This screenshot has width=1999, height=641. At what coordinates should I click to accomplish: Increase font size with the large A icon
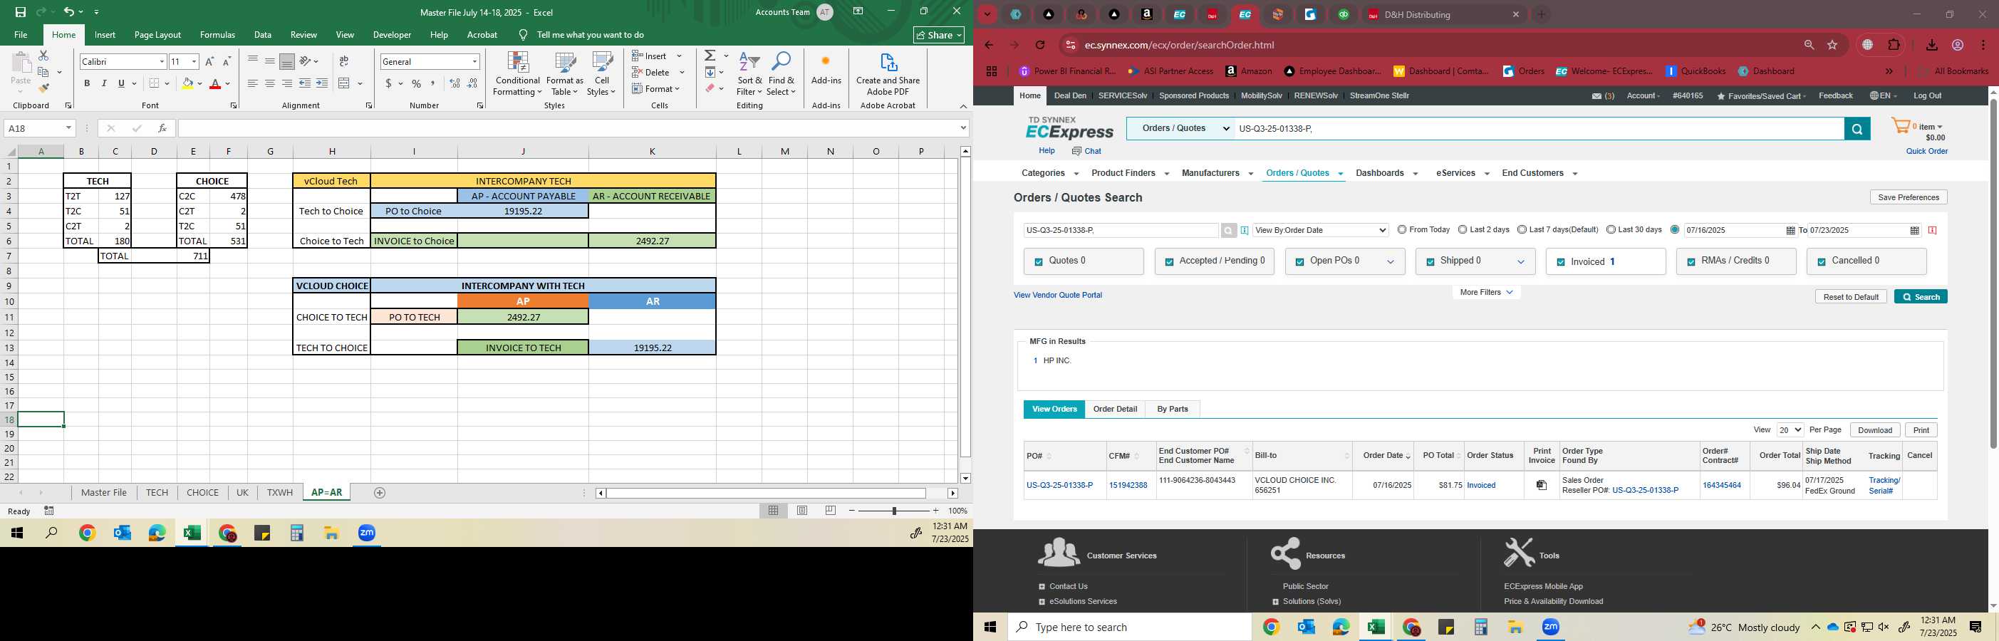pyautogui.click(x=209, y=61)
